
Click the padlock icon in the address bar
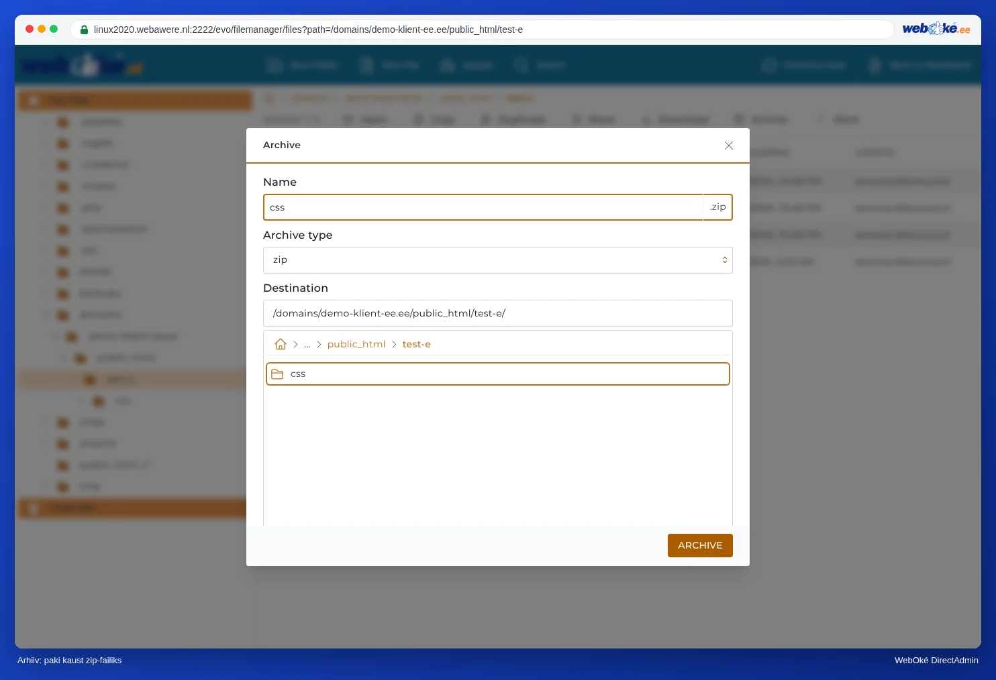coord(84,30)
